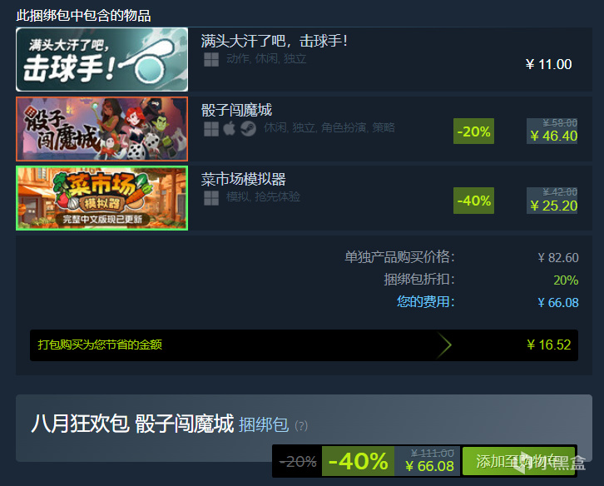Click Windows icon under 菜市场模拟器

[x=211, y=198]
